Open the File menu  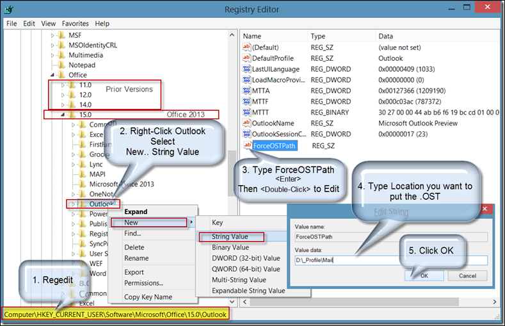(12, 24)
